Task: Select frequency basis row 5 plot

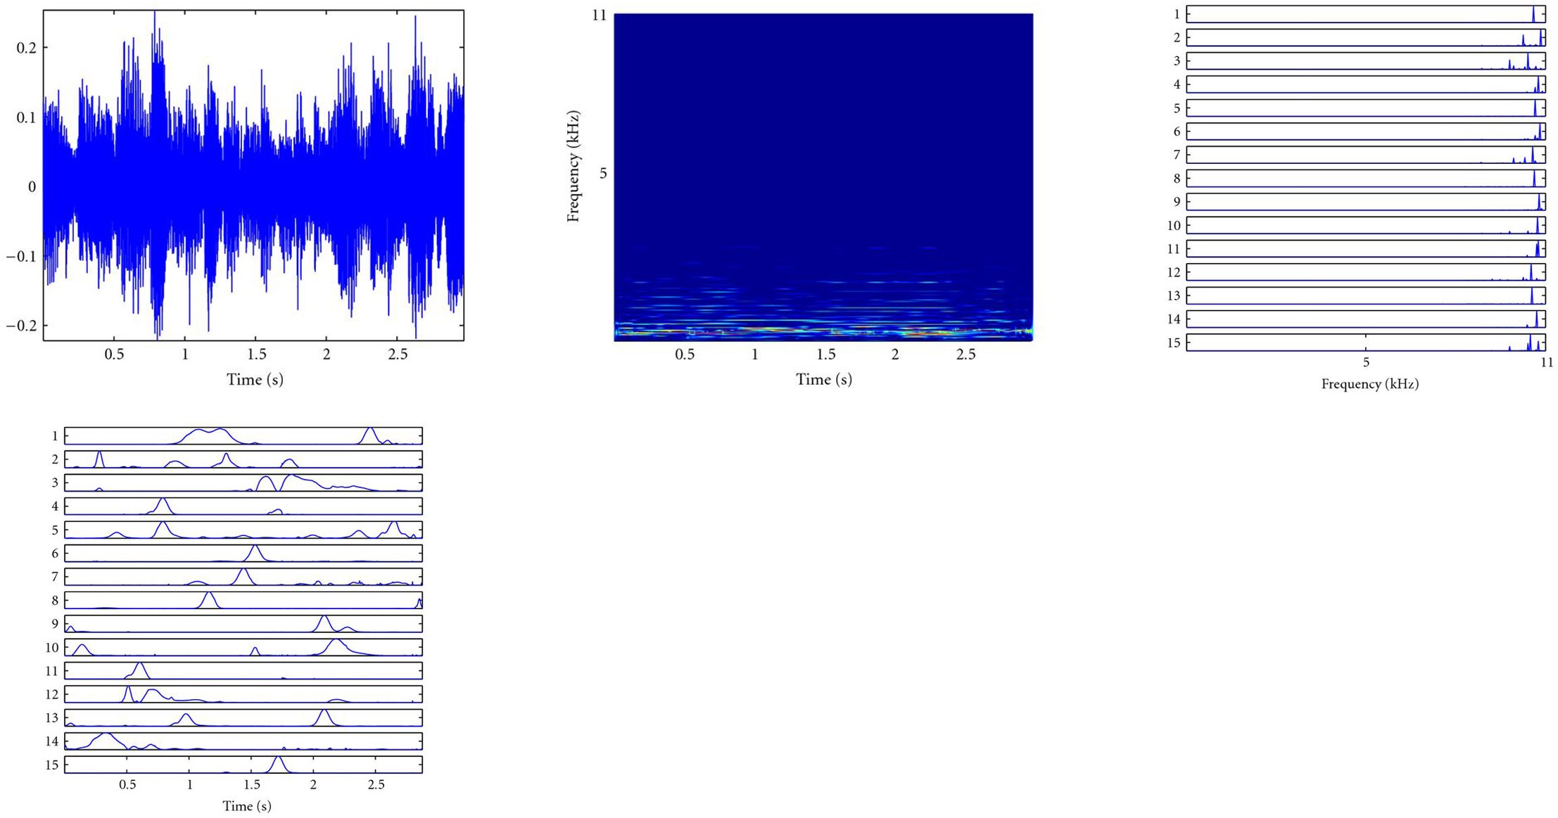Action: (1366, 108)
